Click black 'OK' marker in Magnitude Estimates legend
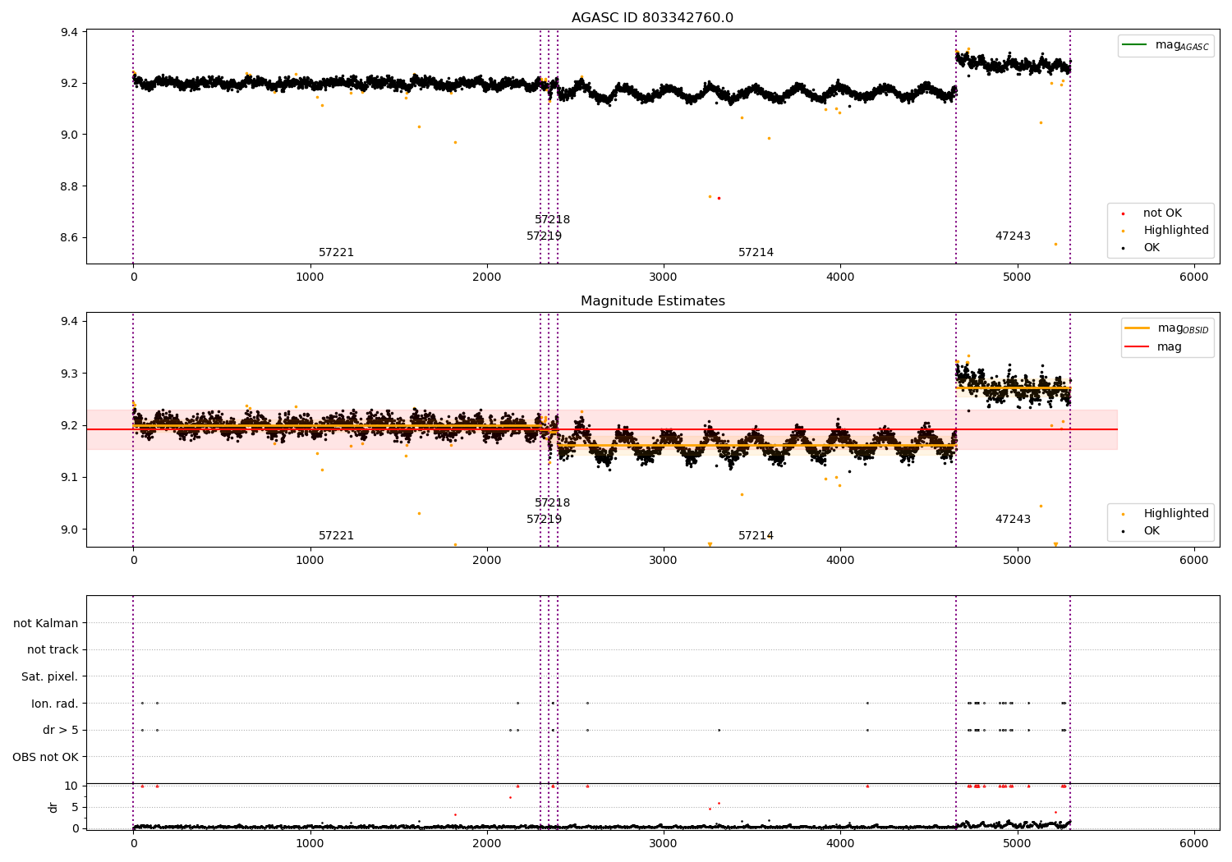This screenshot has height=862, width=1232. pyautogui.click(x=1123, y=531)
